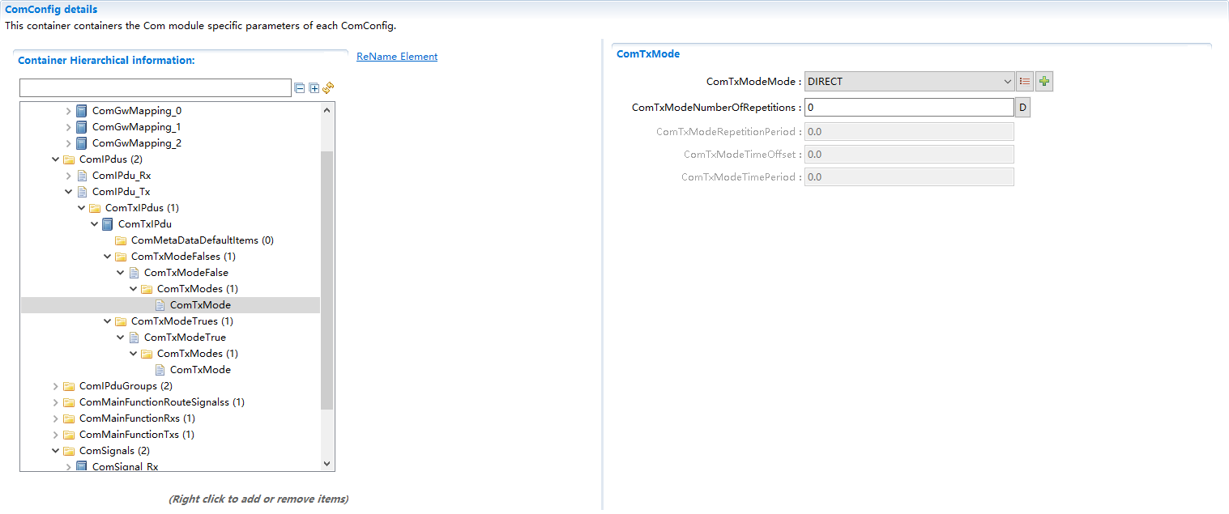
Task: Click the tree scrollbar down arrow
Action: point(327,464)
